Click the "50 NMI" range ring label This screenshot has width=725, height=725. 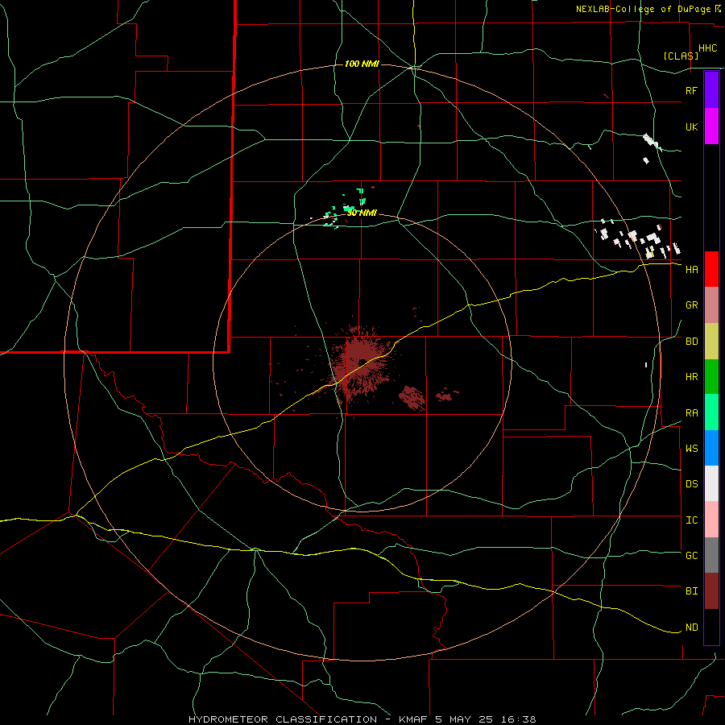point(362,213)
